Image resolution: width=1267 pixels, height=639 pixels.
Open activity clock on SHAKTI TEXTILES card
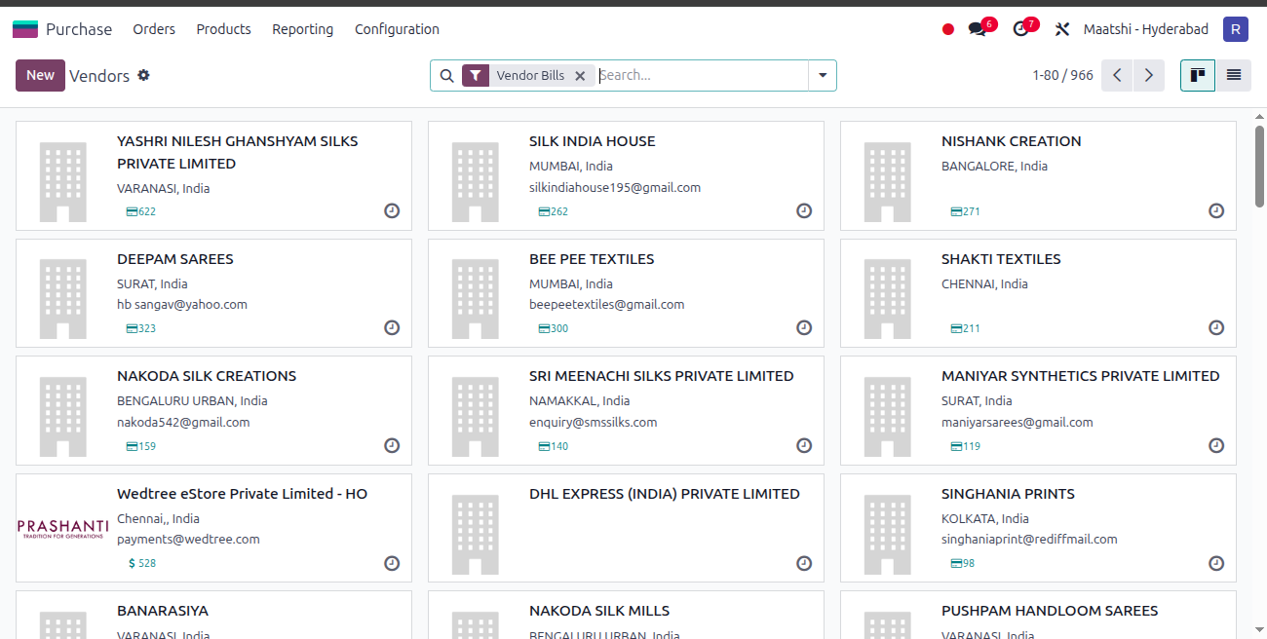point(1216,327)
